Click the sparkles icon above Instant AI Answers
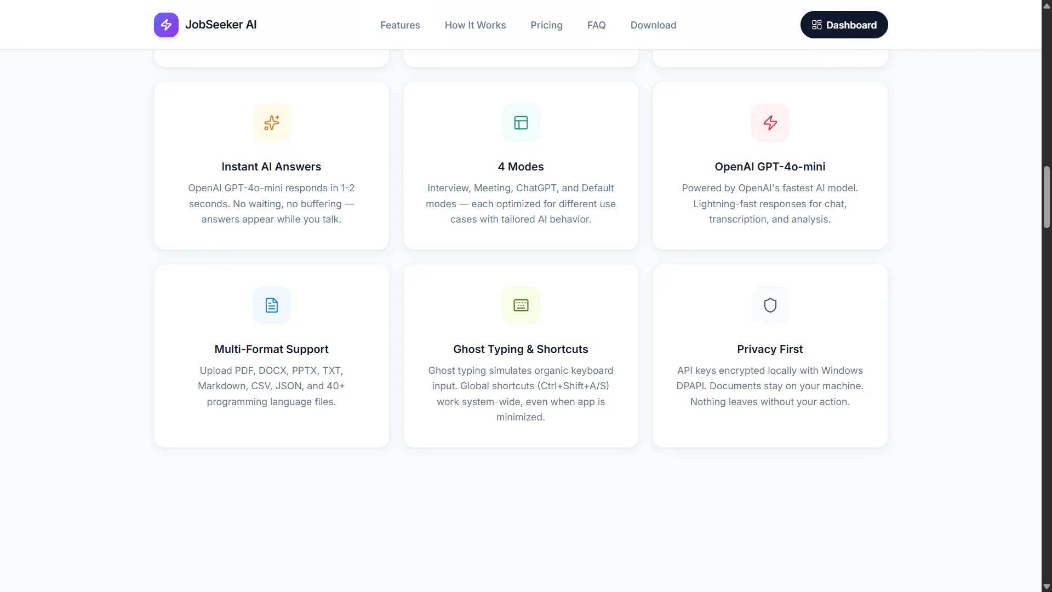 272,123
